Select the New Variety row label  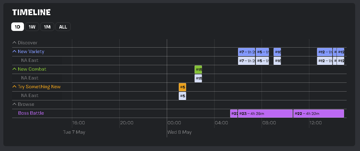[31, 52]
